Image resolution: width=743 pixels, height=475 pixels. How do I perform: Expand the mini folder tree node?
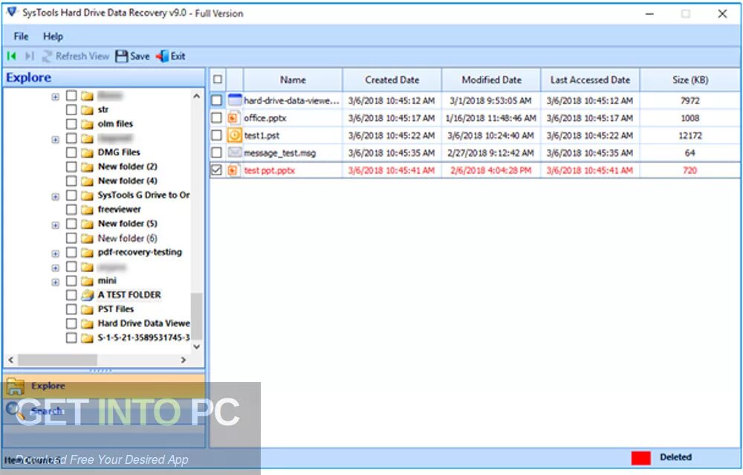[56, 282]
